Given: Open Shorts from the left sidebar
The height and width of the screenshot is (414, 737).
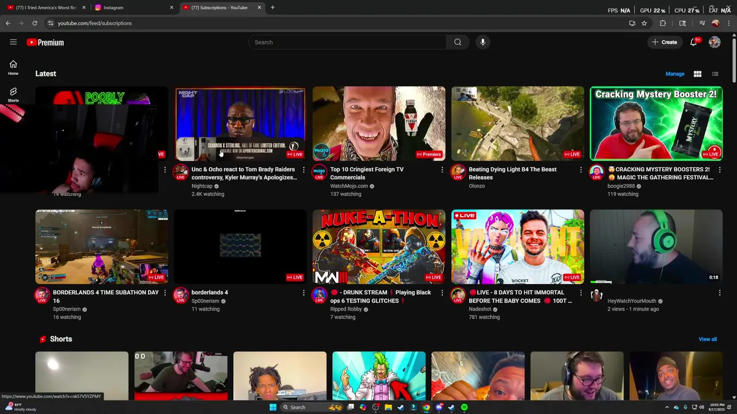Looking at the screenshot, I should pyautogui.click(x=13, y=94).
